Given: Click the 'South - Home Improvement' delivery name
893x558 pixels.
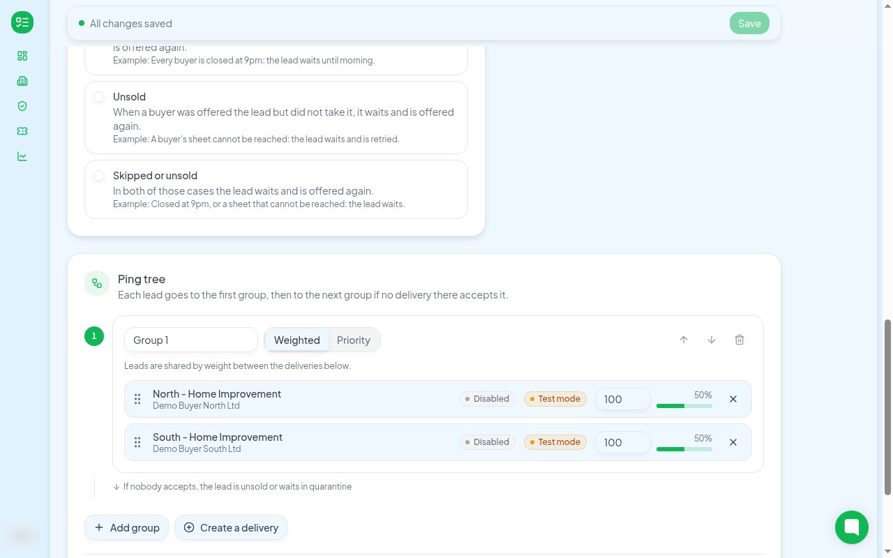Looking at the screenshot, I should (218, 437).
